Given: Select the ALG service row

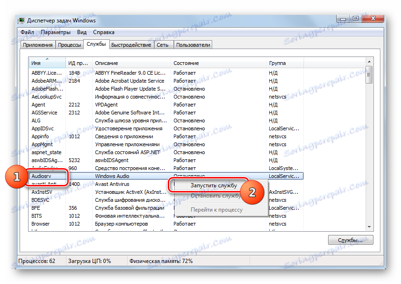Looking at the screenshot, I should pyautogui.click(x=166, y=121).
